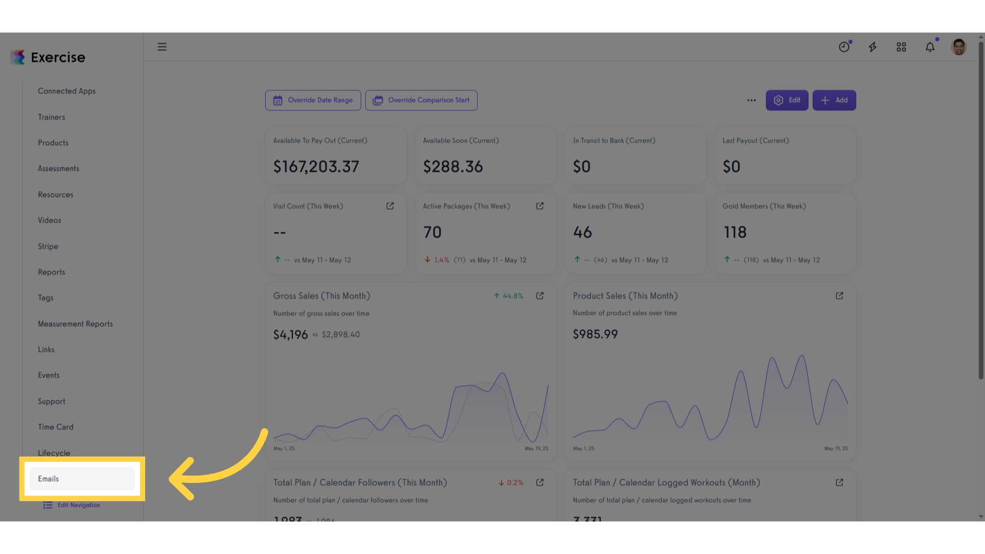Go to Reports in the sidebar

51,272
